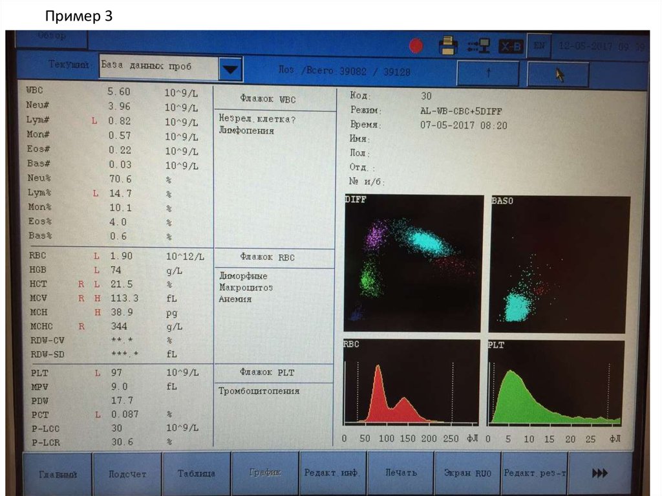The image size is (662, 496).
Task: Click the red record status indicator
Action: tap(416, 47)
